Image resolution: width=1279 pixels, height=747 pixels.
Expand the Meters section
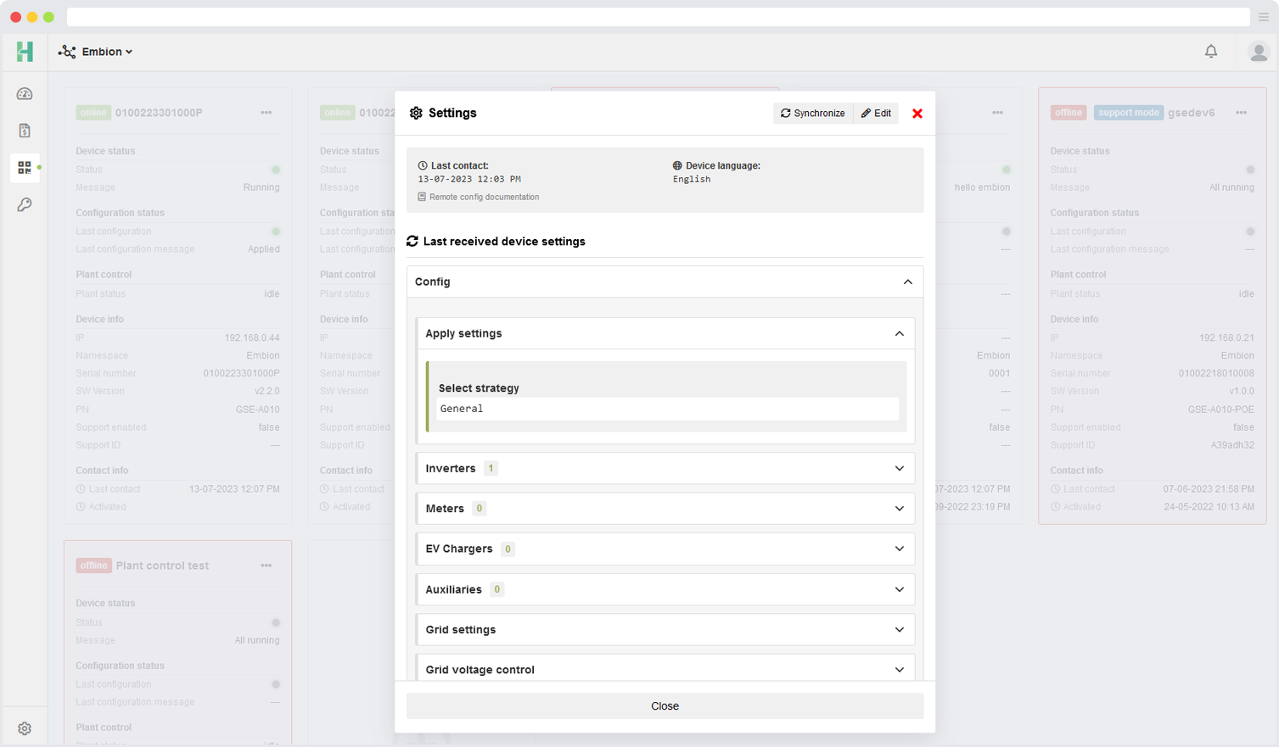(x=899, y=509)
